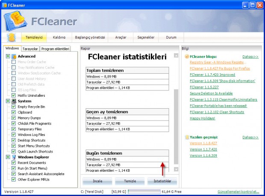Click the report scrollbar down arrow

pos(176,169)
